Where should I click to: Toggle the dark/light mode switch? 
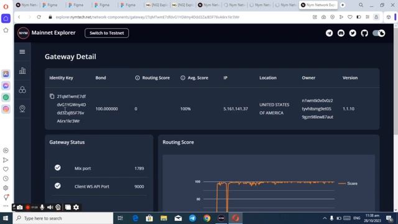tap(379, 33)
